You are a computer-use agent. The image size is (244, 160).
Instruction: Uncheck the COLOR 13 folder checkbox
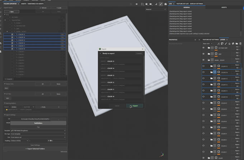tap(12, 40)
